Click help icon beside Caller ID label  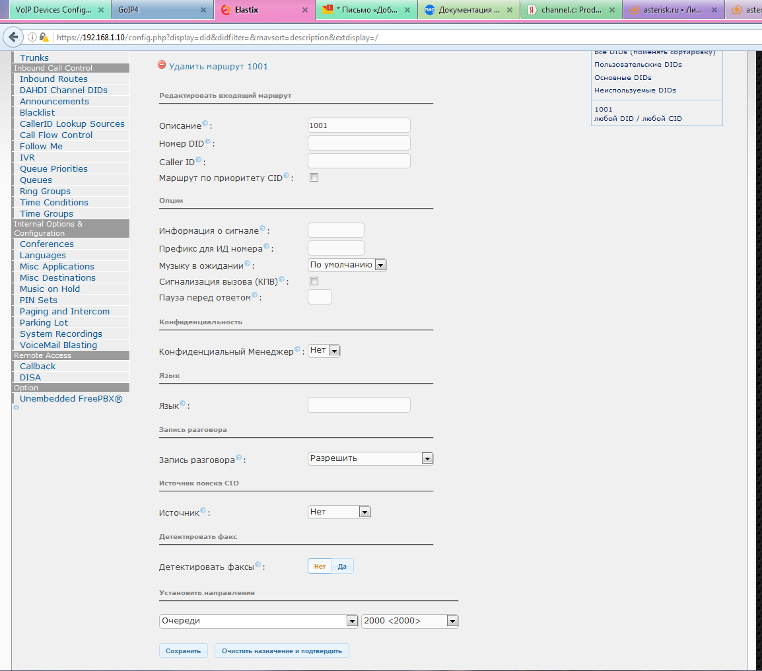(x=198, y=159)
